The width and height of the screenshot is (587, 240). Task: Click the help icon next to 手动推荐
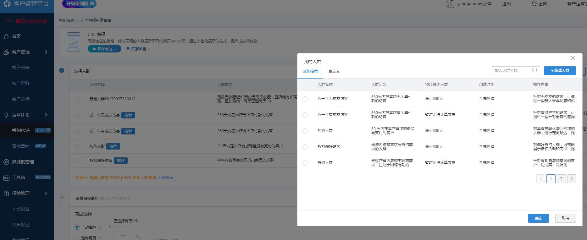[100, 227]
